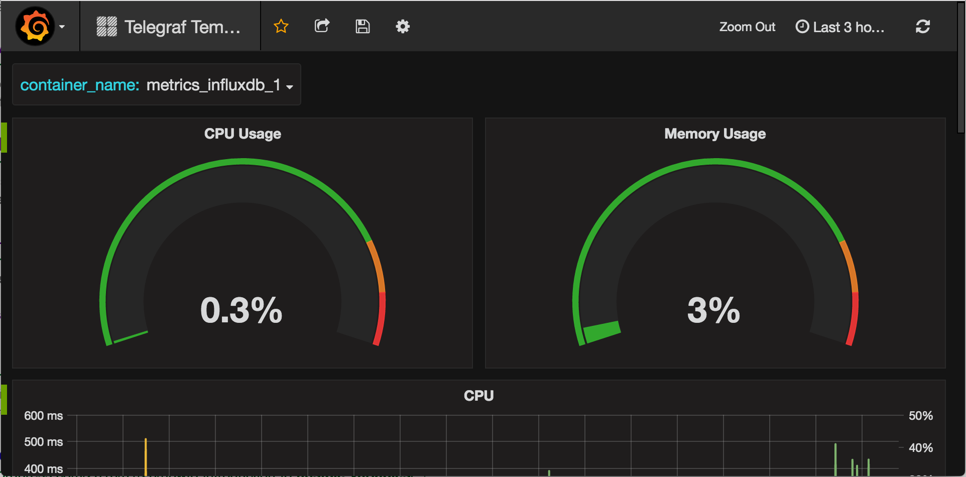The image size is (966, 477).
Task: Click the 400 ms axis label
Action: [44, 469]
